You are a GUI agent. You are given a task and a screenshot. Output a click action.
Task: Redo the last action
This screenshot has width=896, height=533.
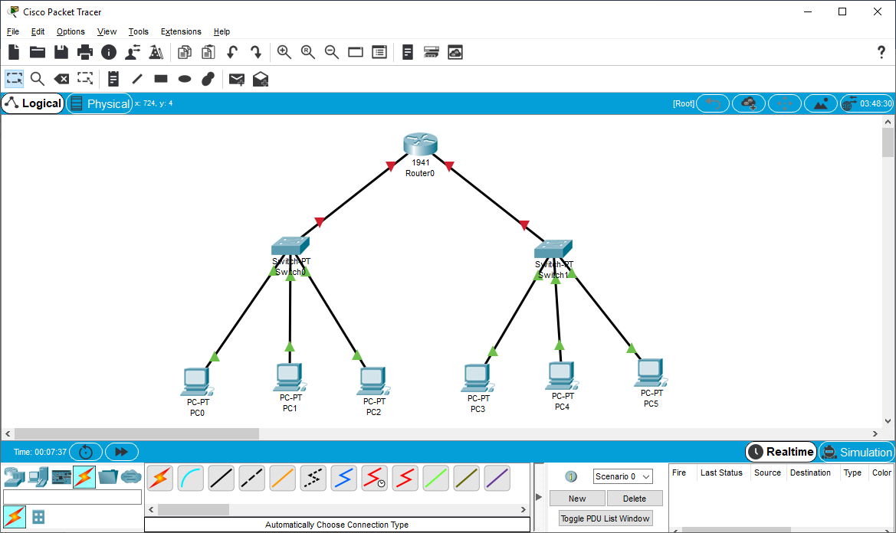[x=256, y=53]
